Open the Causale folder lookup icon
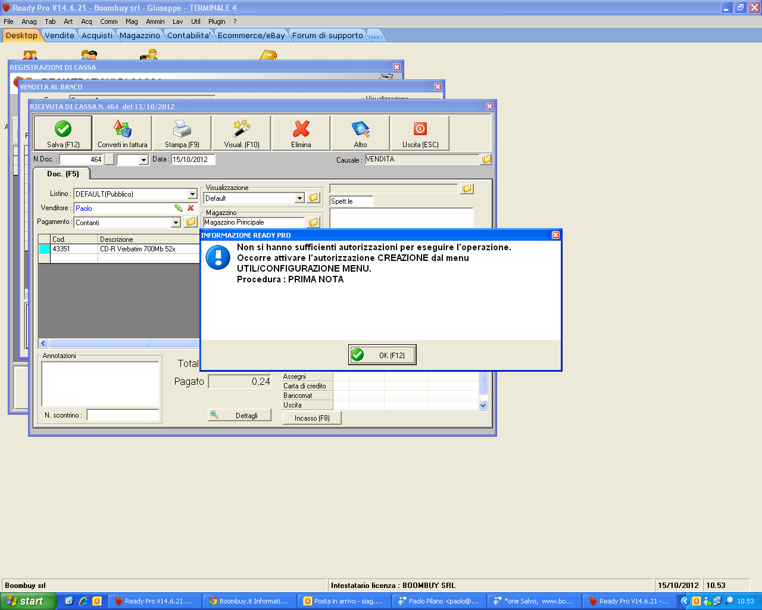The image size is (762, 610). [486, 159]
